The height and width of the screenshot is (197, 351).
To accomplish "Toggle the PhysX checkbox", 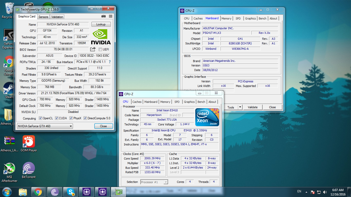I will tap(71, 118).
